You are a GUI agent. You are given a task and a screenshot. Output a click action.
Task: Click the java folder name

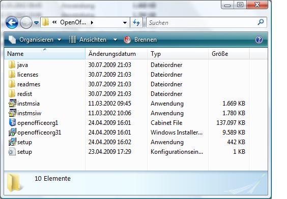point(22,65)
